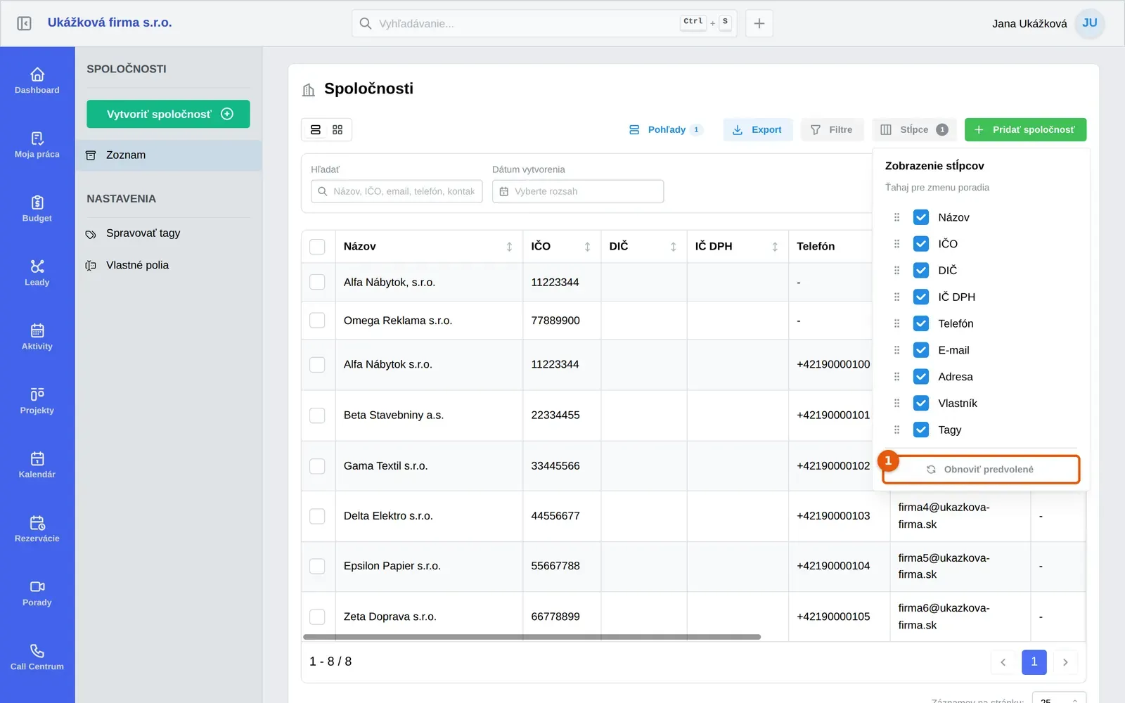Click the JU user avatar

[1090, 23]
